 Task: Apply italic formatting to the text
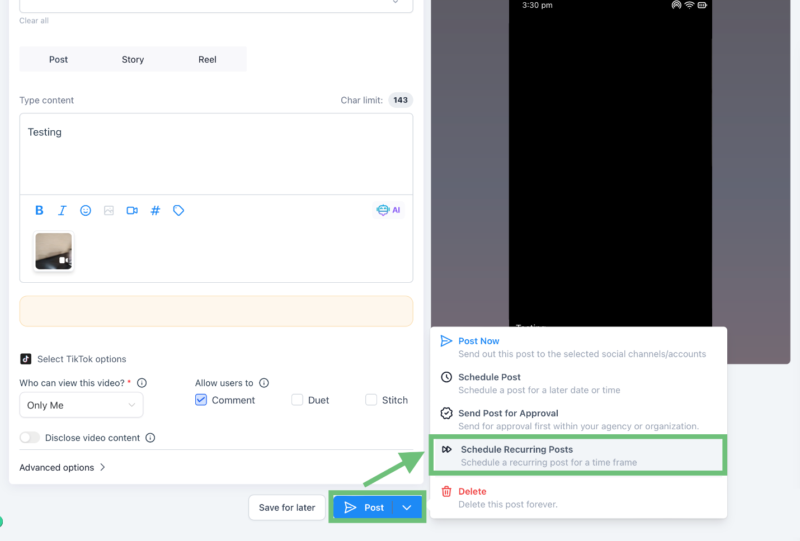(62, 210)
